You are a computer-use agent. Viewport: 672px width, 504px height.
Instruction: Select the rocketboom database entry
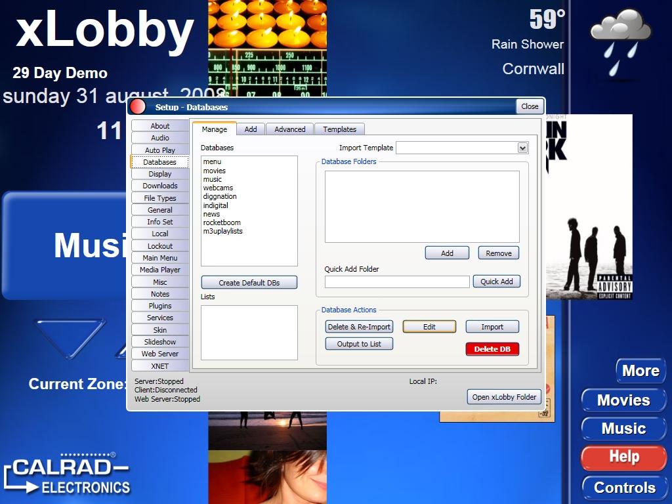pos(222,222)
